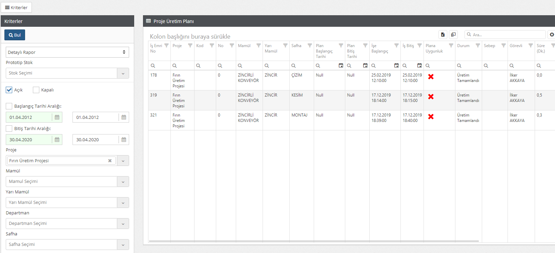Enable the Kapalı checkbox
555x253 pixels.
[x=36, y=90]
